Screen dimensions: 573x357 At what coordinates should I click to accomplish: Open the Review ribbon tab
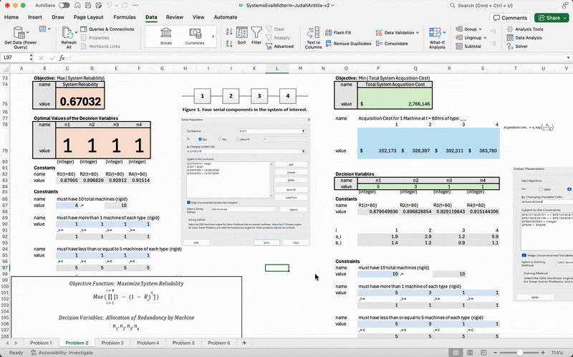pyautogui.click(x=174, y=17)
